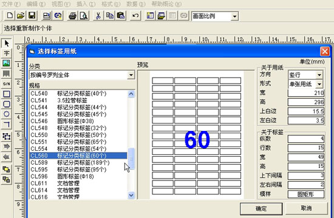Select the rectangle drawing tool
This screenshot has width=334, height=218.
click(x=7, y=94)
